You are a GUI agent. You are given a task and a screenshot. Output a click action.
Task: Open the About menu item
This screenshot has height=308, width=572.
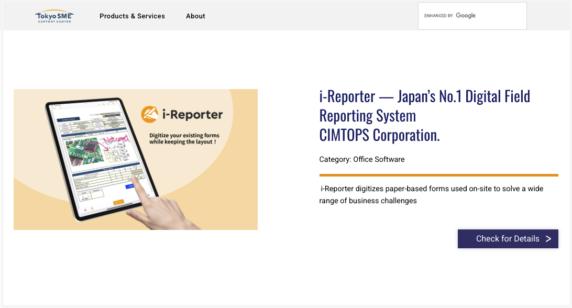point(195,16)
